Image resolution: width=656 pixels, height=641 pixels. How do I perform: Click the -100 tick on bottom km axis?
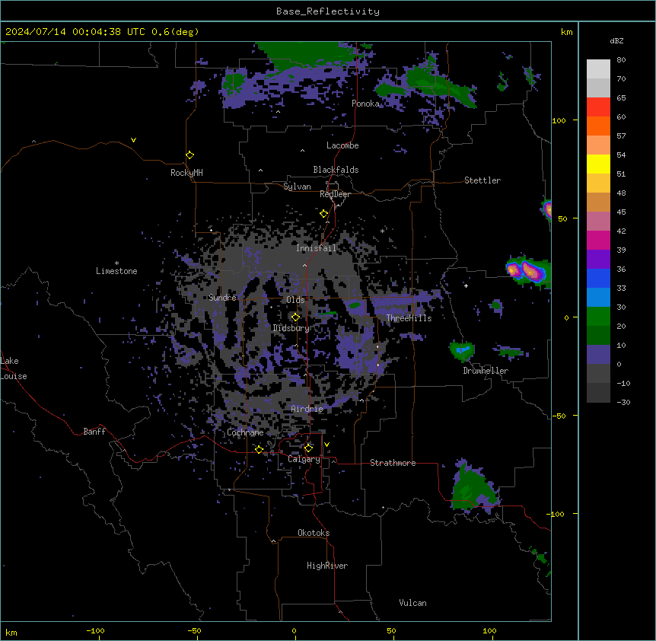coord(95,630)
